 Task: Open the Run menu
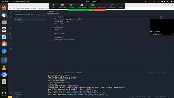click(x=35, y=8)
